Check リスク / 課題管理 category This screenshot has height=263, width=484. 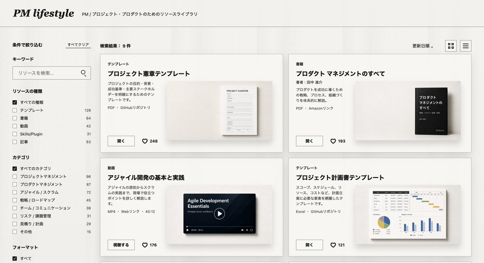[15, 216]
